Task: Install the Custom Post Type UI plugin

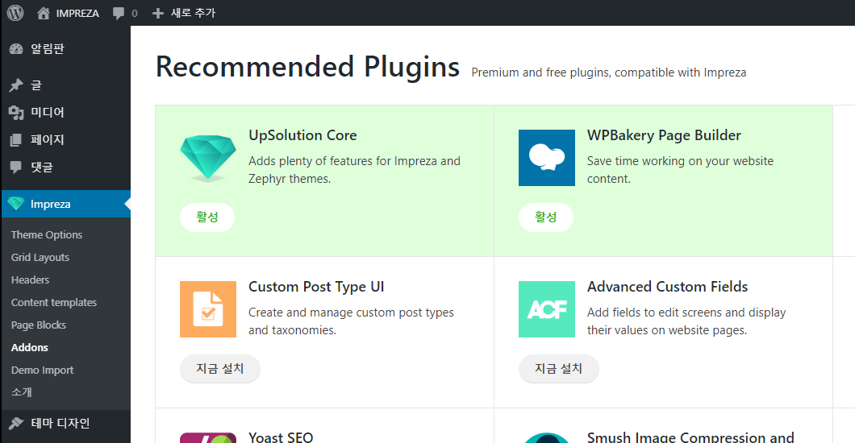Action: click(219, 369)
